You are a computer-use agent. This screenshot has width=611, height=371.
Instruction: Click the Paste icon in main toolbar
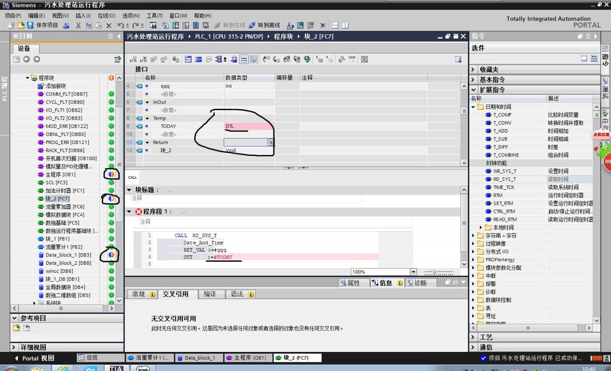pyautogui.click(x=98, y=25)
